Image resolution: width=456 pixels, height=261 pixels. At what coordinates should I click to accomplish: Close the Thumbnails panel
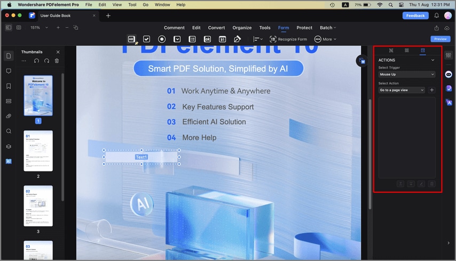point(58,52)
